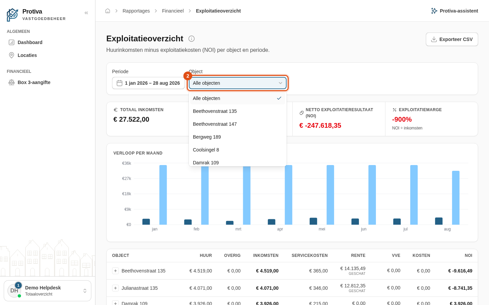Screen dimensions: 489x305
Task: Click € -9.616,49 NOI cell
Action: point(460,271)
